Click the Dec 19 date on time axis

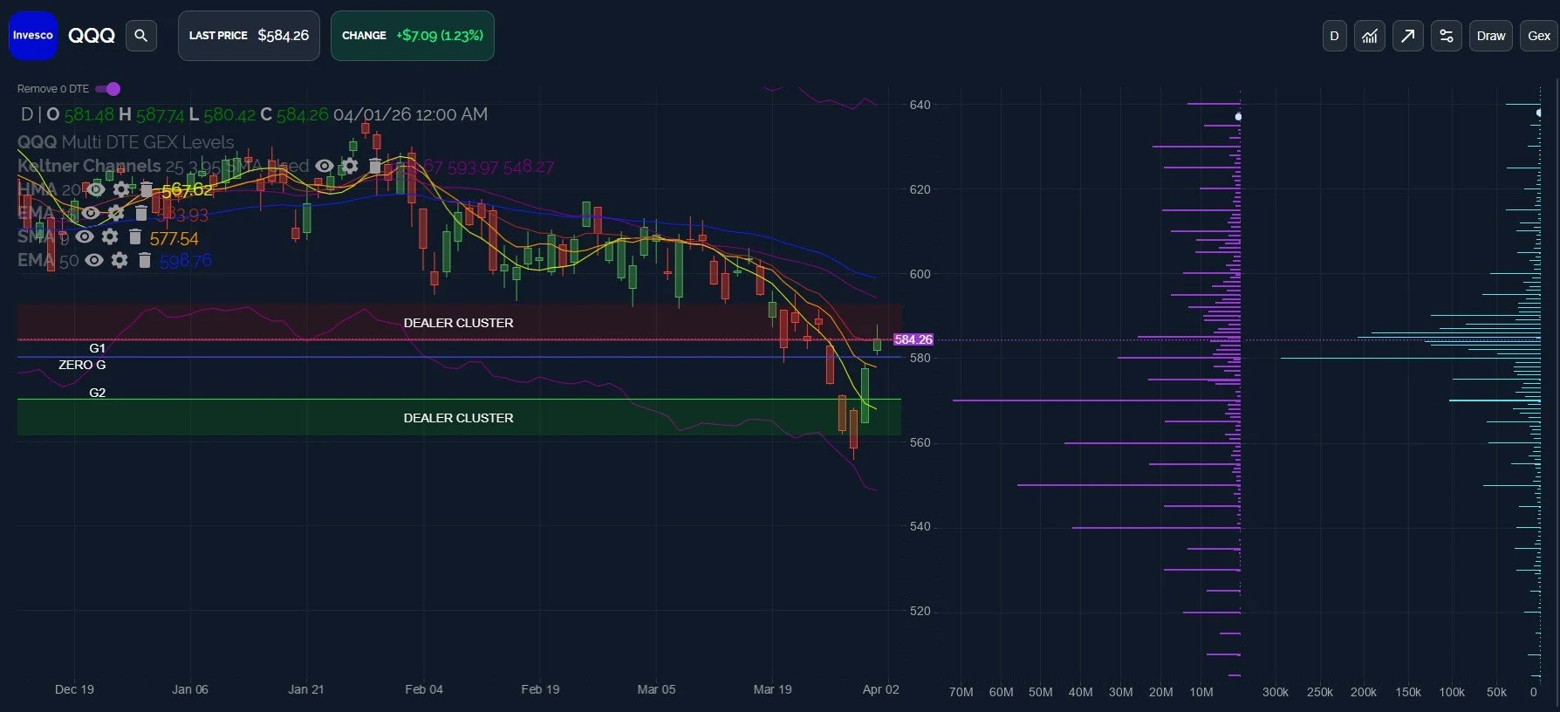point(74,689)
